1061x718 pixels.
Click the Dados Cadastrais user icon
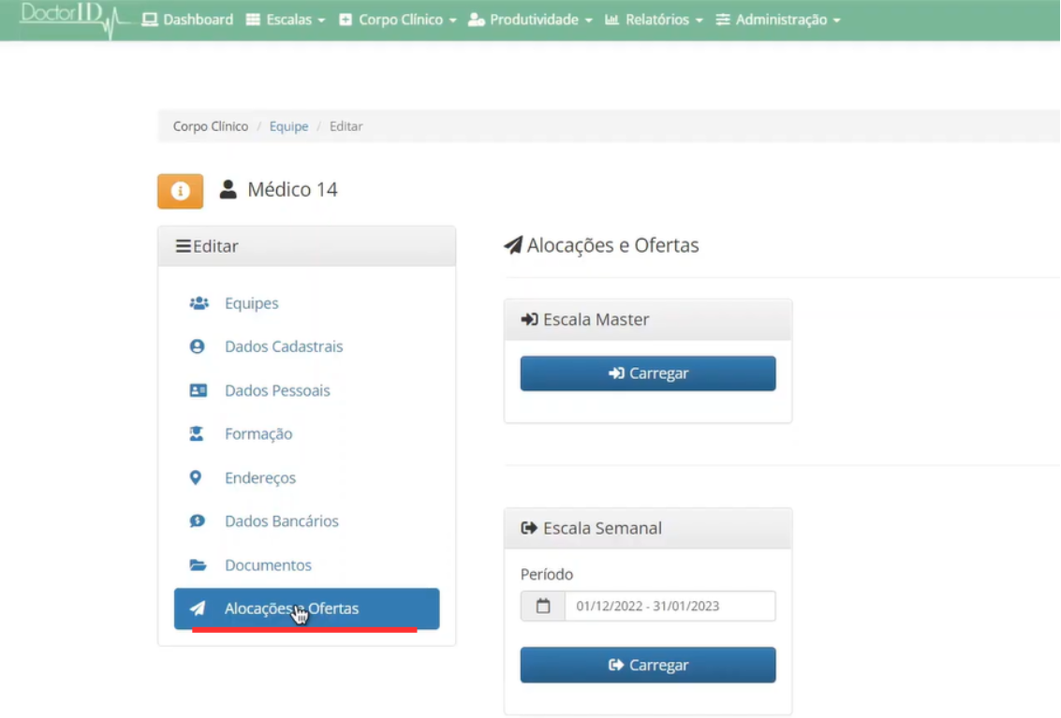pyautogui.click(x=198, y=346)
